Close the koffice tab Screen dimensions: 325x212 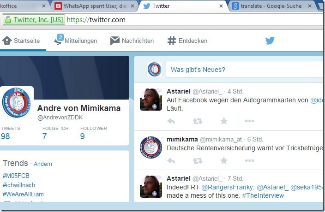pyautogui.click(x=44, y=6)
